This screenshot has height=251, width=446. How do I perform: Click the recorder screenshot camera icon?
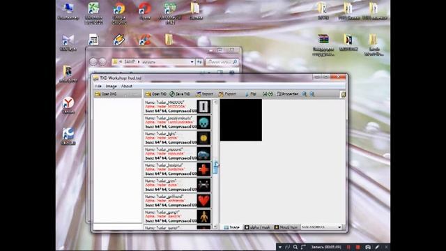point(368,247)
